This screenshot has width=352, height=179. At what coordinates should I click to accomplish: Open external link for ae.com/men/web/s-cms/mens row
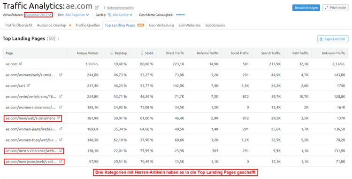click(58, 118)
